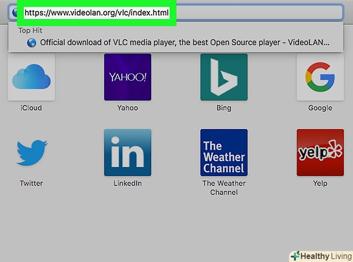This screenshot has width=353, height=262.
Task: Open the iCloud favorite tile
Action: [31, 77]
